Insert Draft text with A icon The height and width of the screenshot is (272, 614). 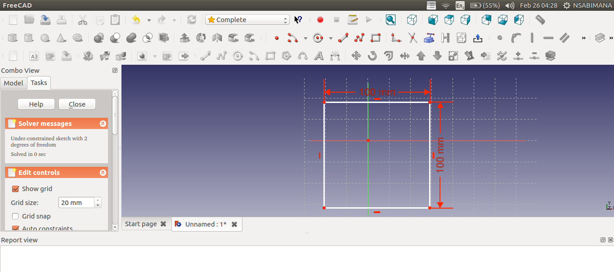coord(318,56)
